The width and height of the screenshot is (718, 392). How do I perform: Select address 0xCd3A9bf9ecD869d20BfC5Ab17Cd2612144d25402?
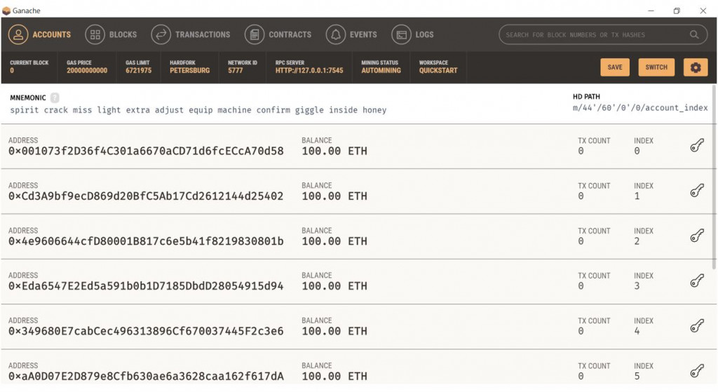[x=146, y=196]
